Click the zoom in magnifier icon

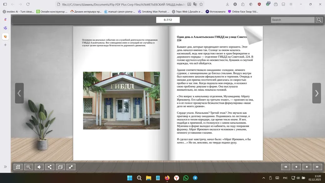click(29, 167)
